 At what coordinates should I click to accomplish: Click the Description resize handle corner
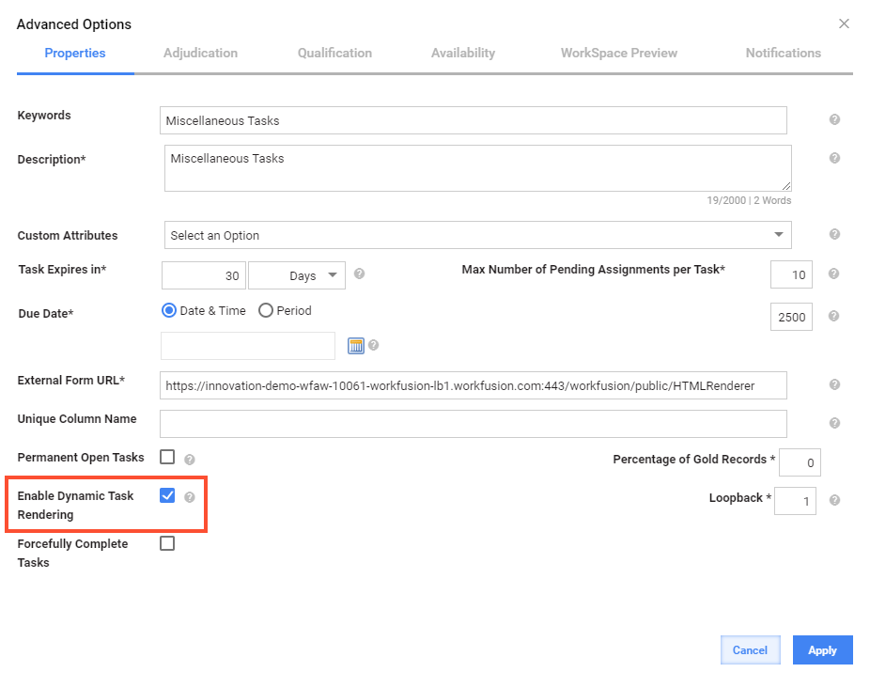[786, 186]
